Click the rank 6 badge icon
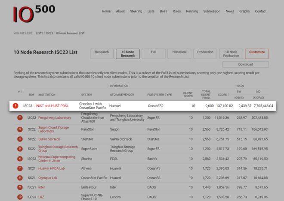This screenshot has width=284, height=201. (x=20, y=159)
